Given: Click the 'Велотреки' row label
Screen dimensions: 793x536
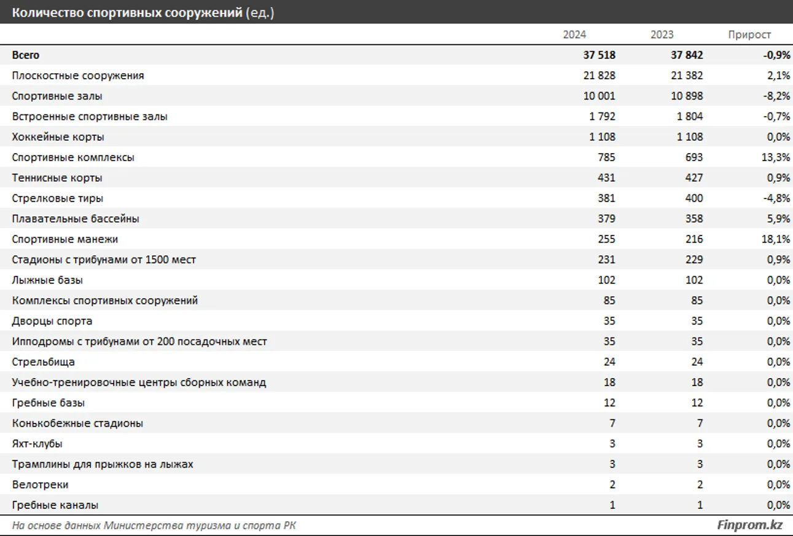Looking at the screenshot, I should tap(40, 484).
